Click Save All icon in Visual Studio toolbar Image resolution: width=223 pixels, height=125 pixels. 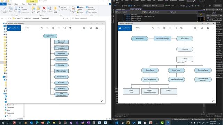(132, 6)
